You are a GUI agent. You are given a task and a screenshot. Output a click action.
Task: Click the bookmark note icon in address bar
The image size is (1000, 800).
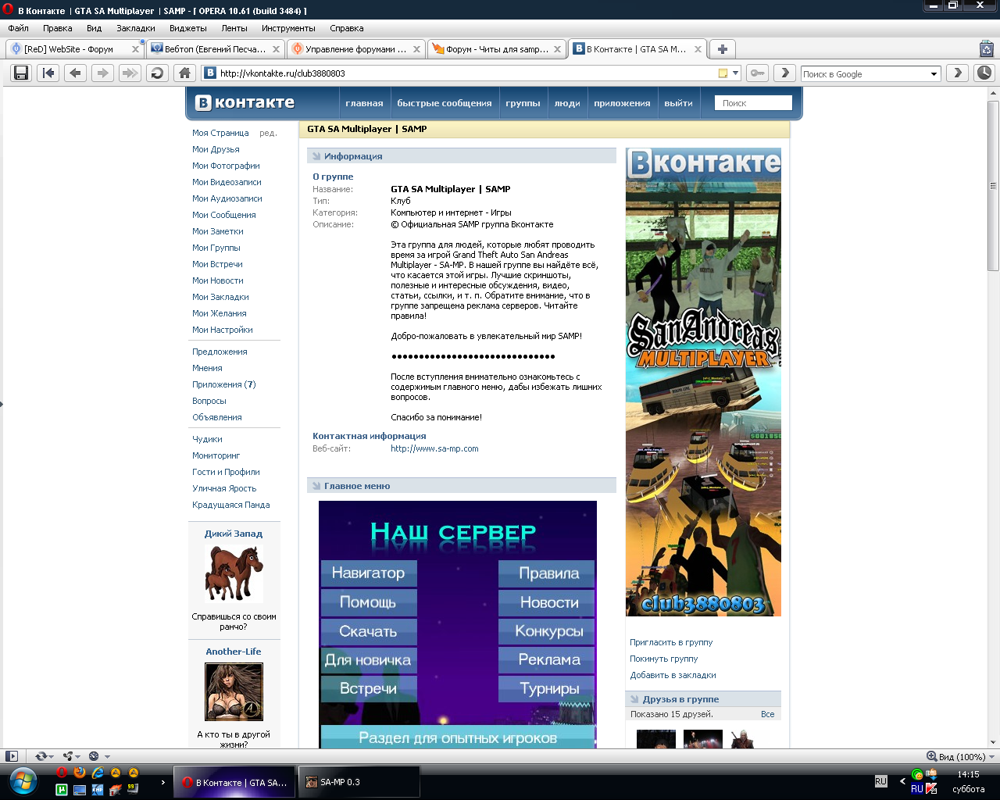(x=723, y=73)
